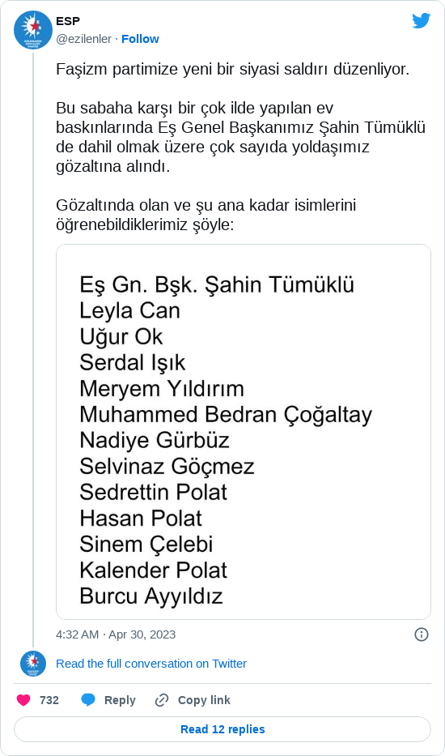Viewport: 445px width, 756px height.
Task: Click the ESP display name
Action: pyautogui.click(x=68, y=21)
